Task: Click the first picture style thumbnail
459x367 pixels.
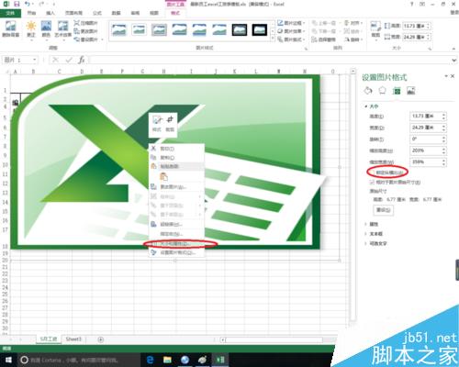Action: click(x=118, y=30)
